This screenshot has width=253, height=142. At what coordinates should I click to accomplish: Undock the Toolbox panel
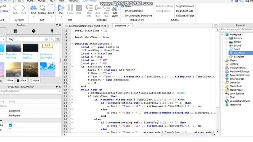57,25
